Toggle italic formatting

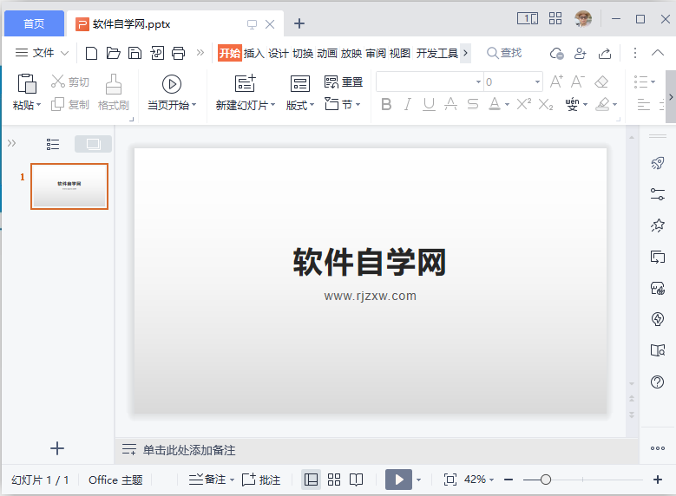(407, 104)
